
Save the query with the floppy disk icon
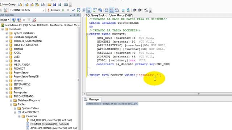pos(55,5)
